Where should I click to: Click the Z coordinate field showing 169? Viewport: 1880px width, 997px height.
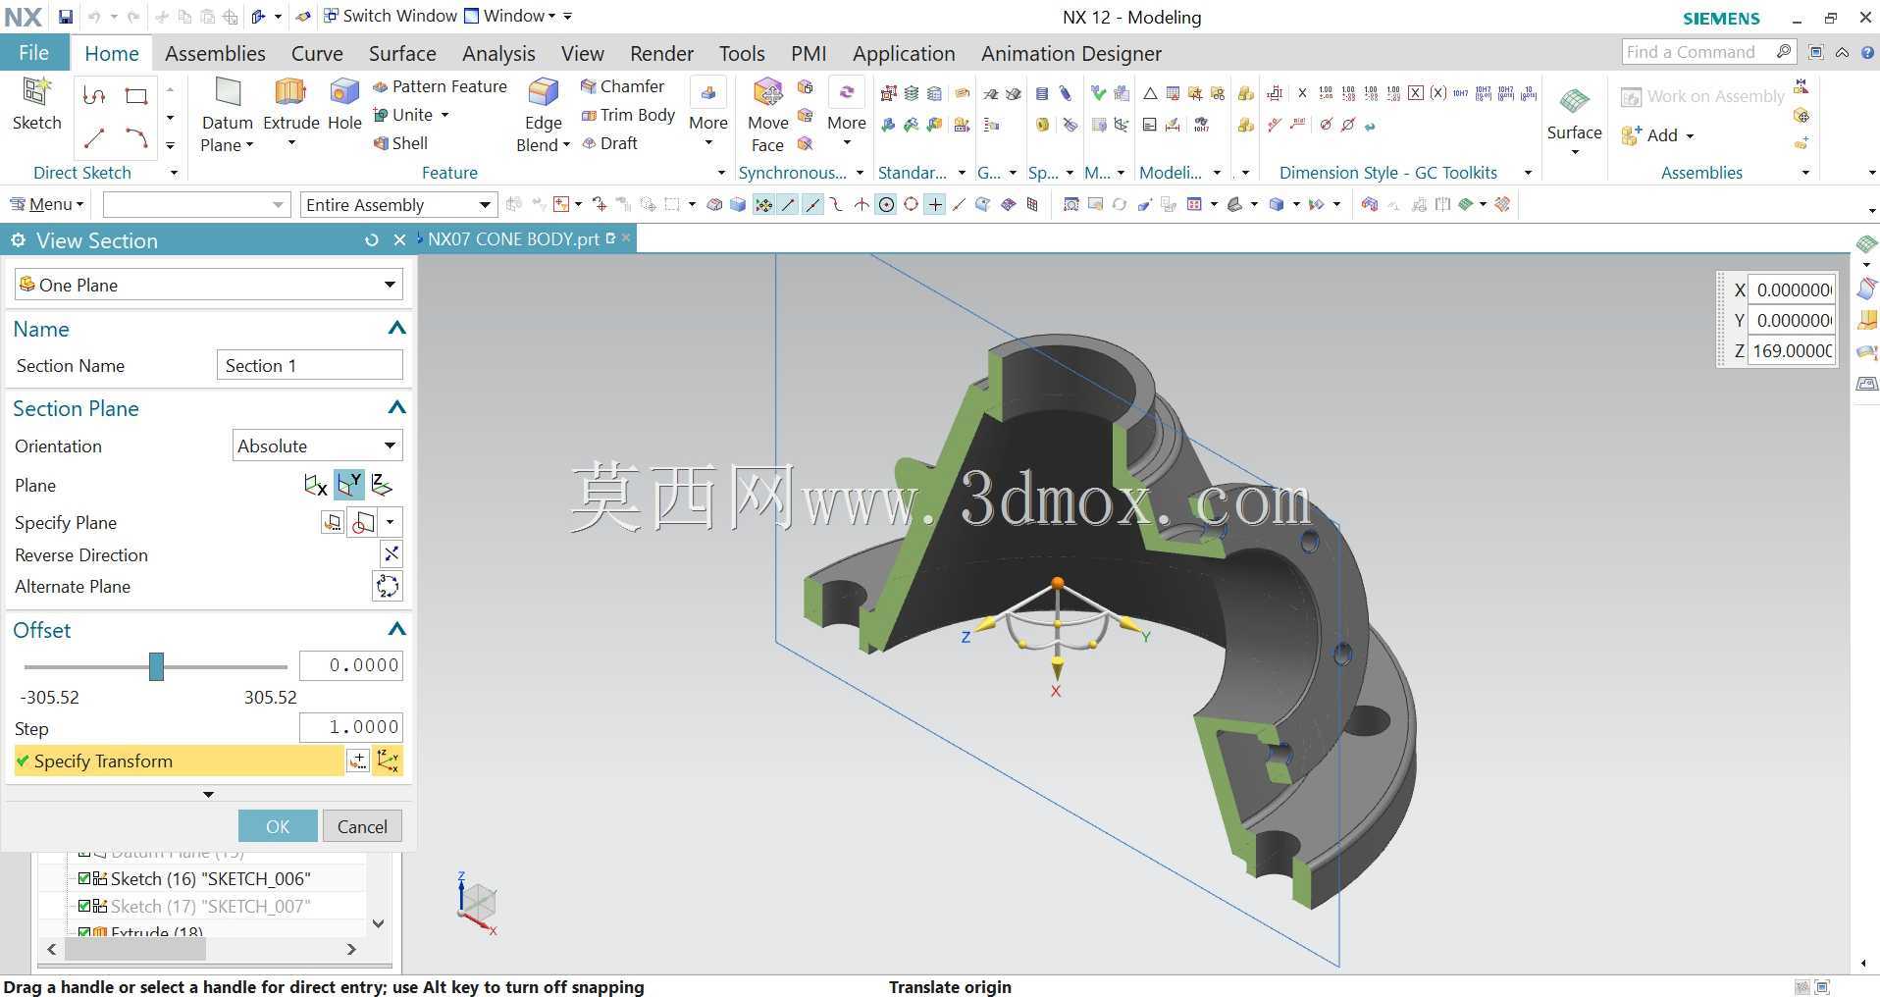(1793, 350)
